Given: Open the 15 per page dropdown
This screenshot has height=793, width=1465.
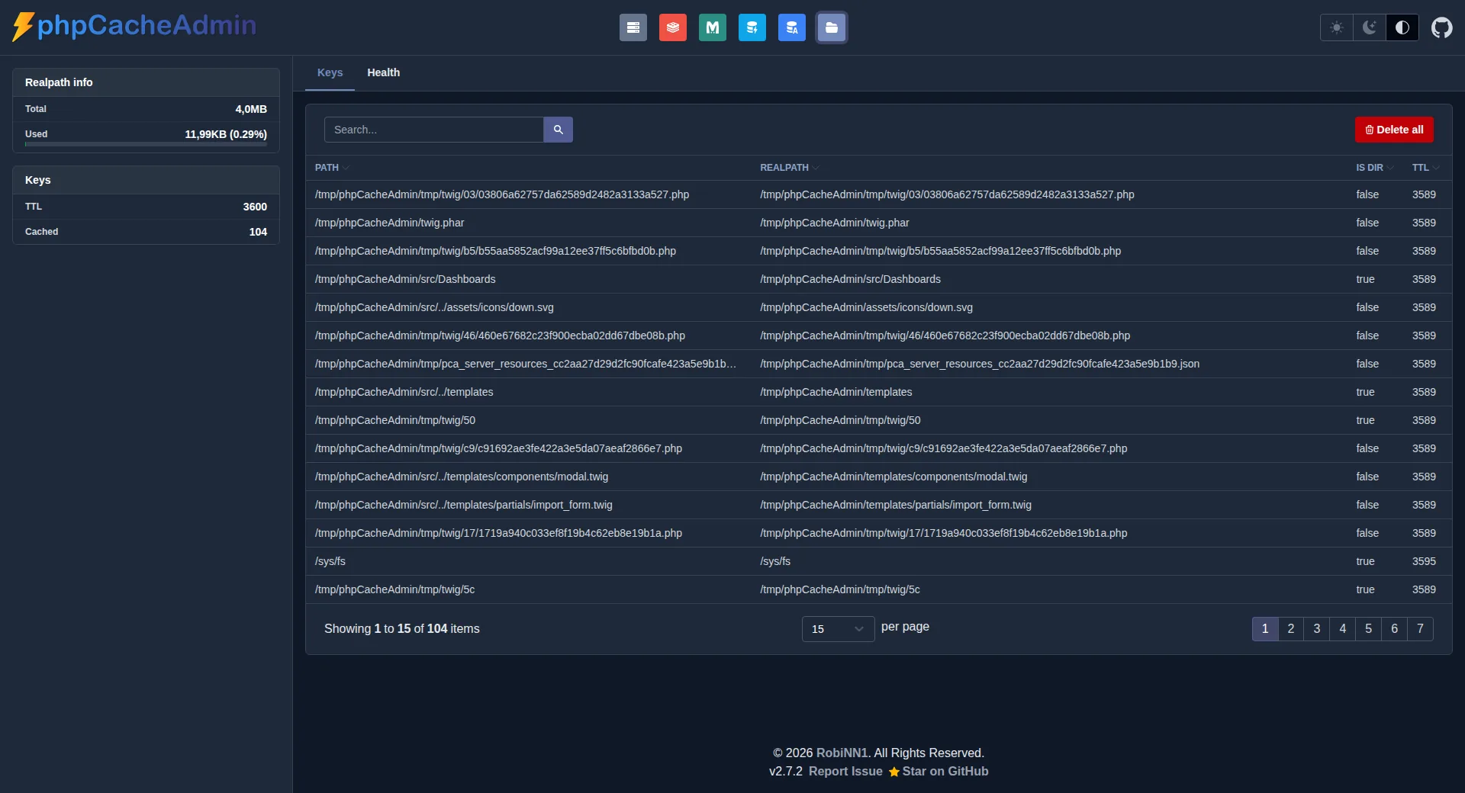Looking at the screenshot, I should (838, 629).
